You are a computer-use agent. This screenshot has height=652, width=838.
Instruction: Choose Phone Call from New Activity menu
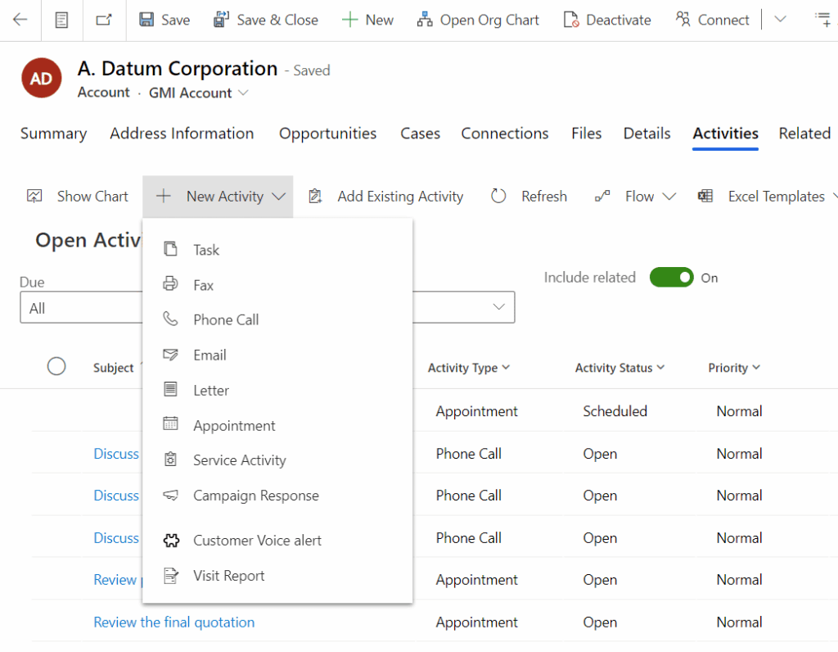[226, 320]
